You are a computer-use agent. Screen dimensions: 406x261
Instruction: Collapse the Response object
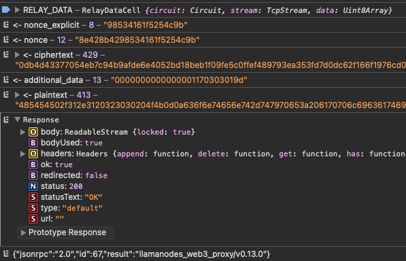click(18, 120)
